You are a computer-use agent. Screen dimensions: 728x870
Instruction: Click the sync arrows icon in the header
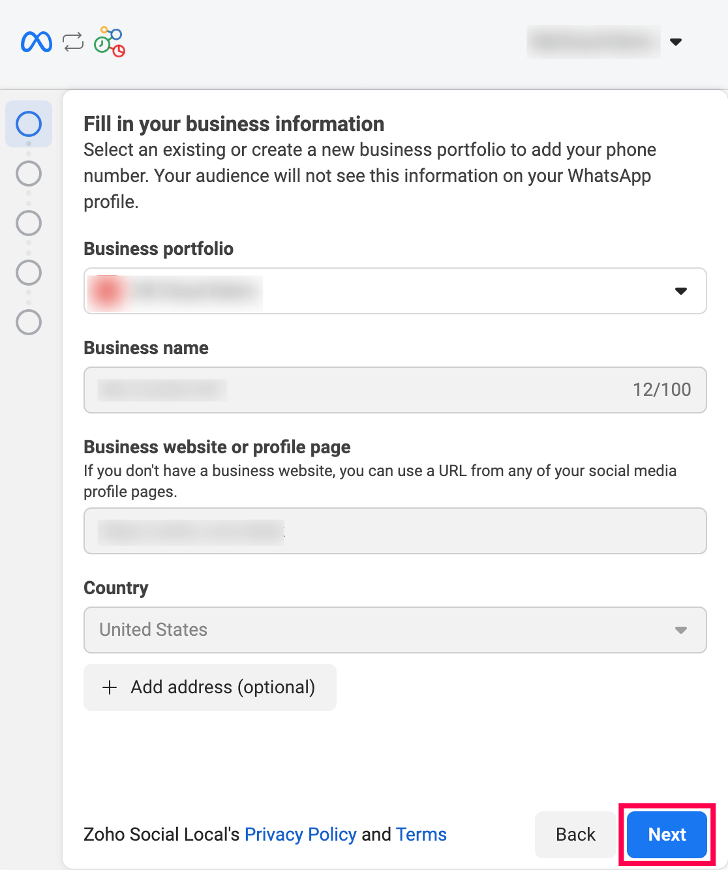pos(72,42)
